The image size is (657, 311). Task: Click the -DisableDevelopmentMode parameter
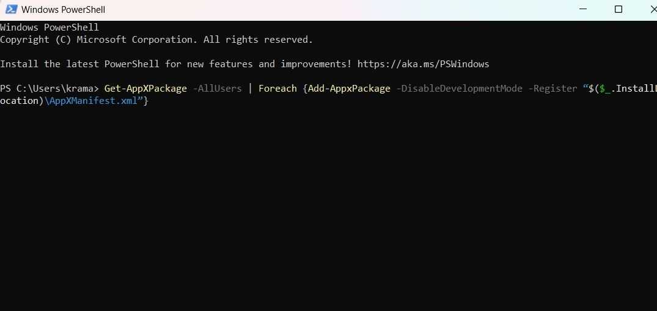[x=459, y=89]
